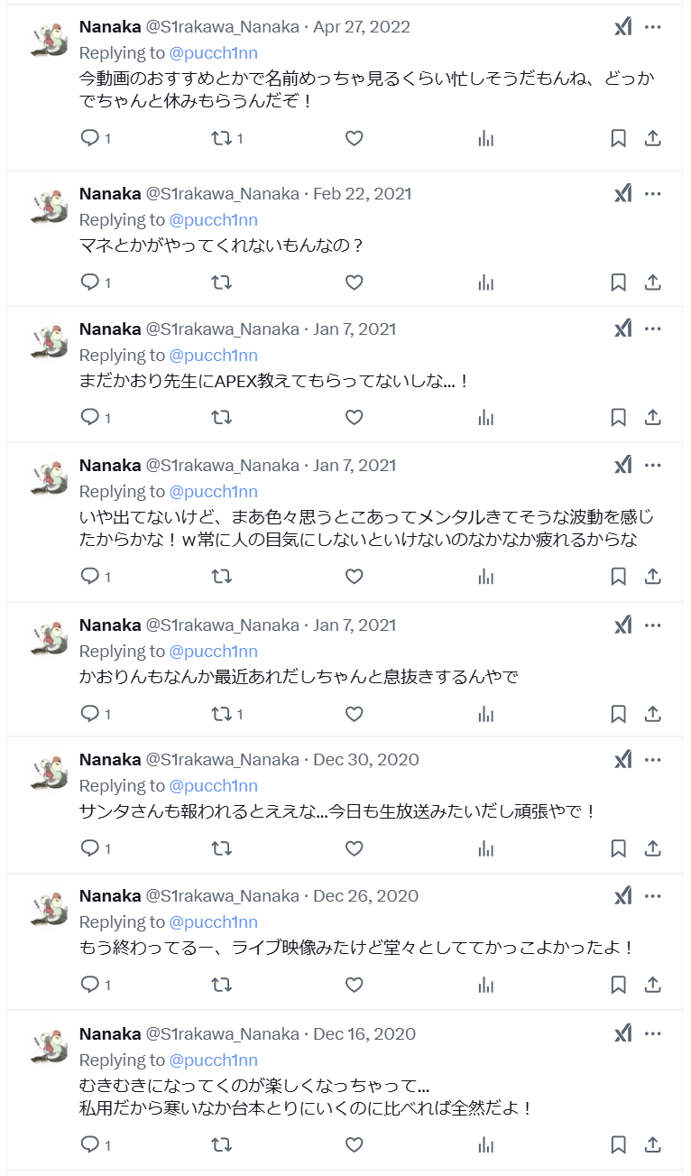Open more options on Apr 27, 2022 tweet

[653, 27]
